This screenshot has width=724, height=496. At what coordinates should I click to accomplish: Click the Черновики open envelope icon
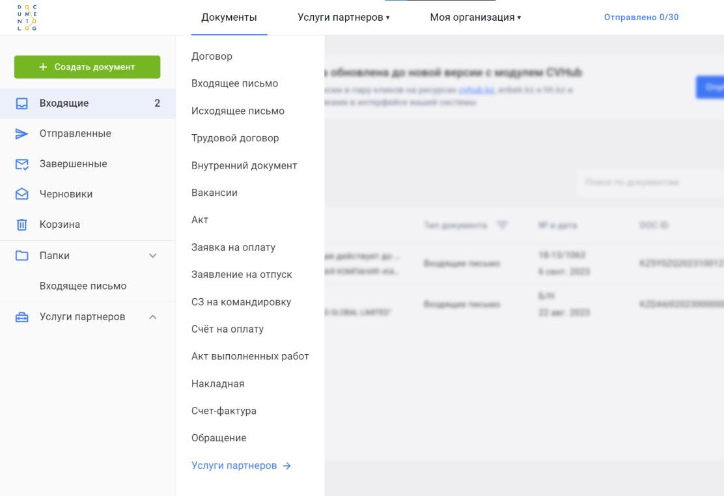coord(22,195)
